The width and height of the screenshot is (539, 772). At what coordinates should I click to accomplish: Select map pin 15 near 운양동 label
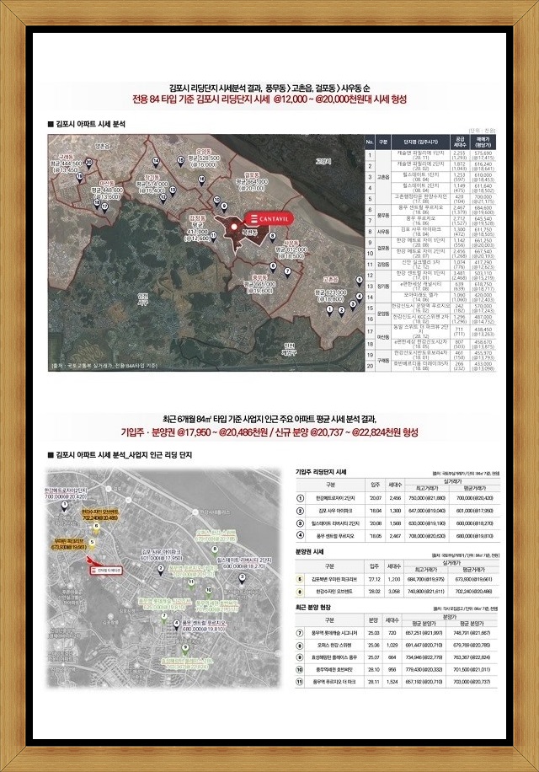click(x=180, y=160)
